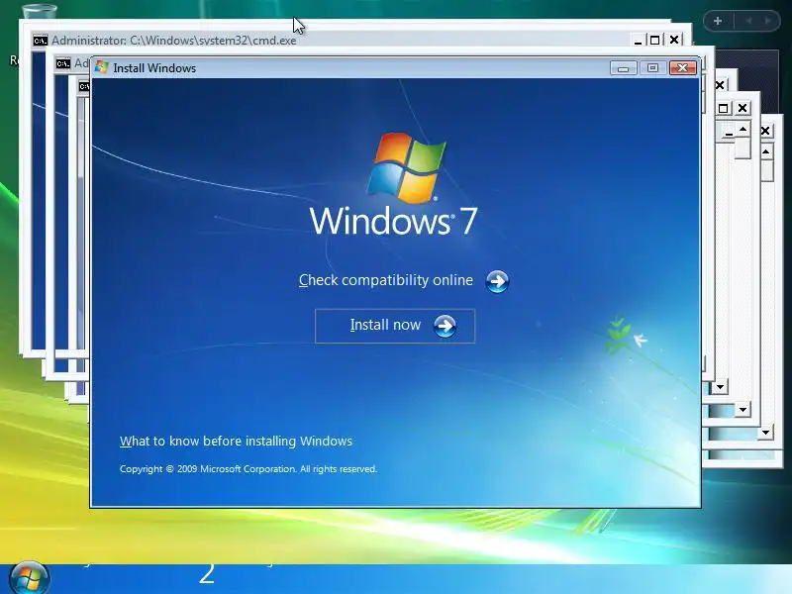Screen dimensions: 792x594
Task: Select the Recycle Bin desktop icon
Action: click(x=38, y=13)
